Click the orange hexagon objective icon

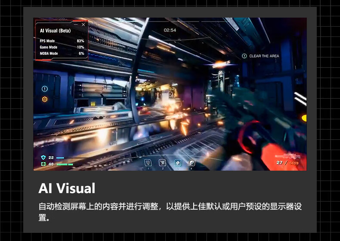click(x=45, y=99)
